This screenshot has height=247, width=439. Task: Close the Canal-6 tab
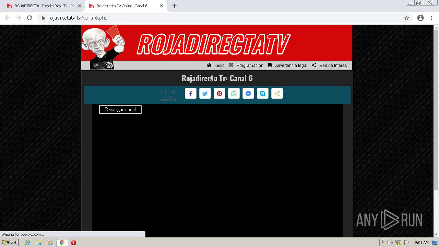pos(161,6)
